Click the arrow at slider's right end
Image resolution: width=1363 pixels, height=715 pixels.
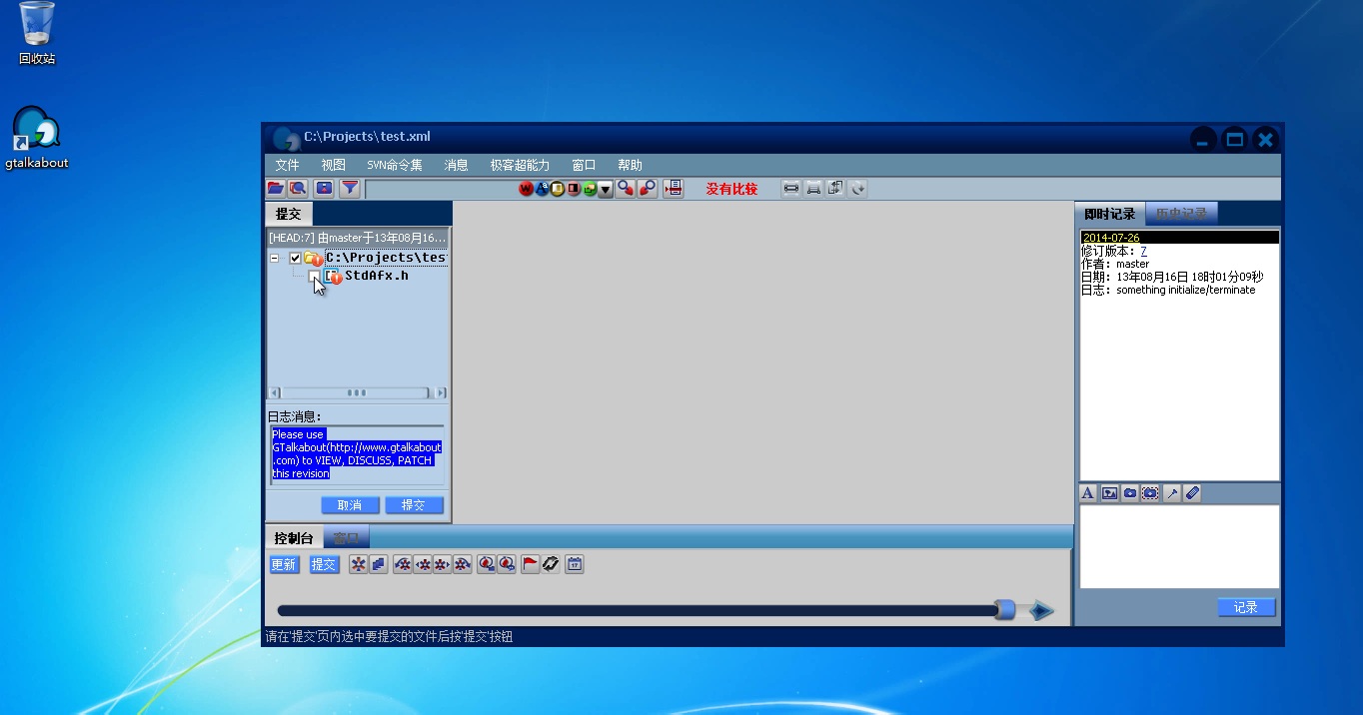(x=1042, y=610)
